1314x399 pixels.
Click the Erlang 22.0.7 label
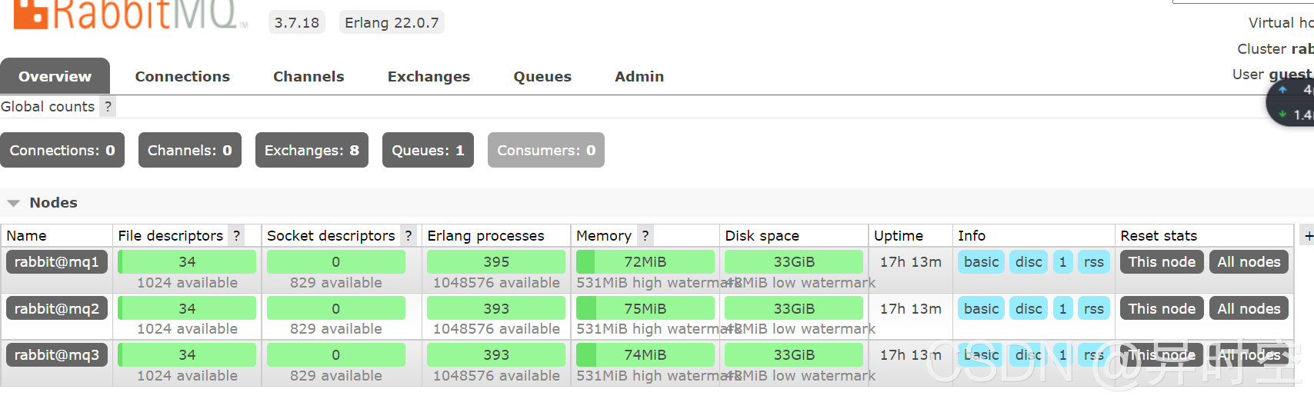[x=392, y=22]
